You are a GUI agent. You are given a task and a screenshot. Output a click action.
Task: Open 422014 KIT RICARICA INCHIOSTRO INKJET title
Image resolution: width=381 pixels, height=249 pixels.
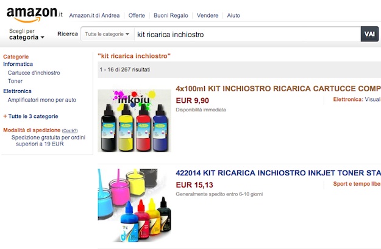click(278, 173)
